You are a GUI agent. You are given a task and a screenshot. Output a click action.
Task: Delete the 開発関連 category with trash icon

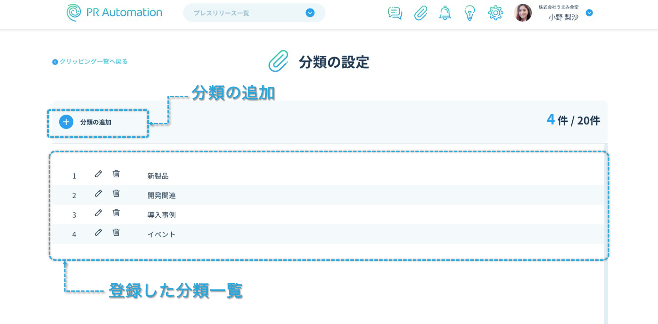[x=116, y=193]
